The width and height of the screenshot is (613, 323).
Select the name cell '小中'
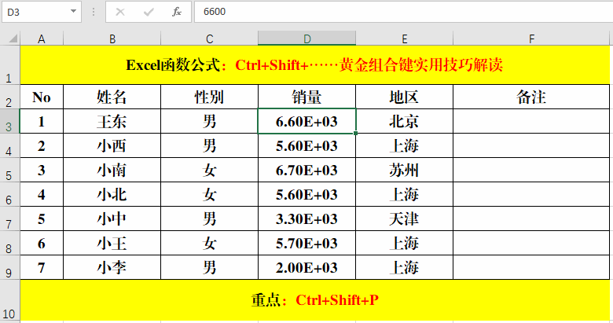tap(112, 218)
